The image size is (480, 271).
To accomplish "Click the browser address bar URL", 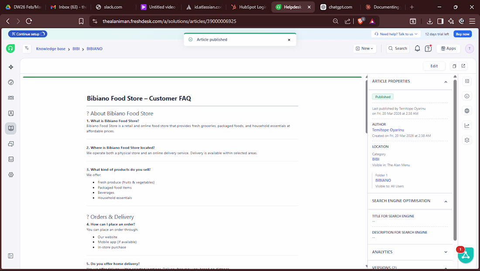I will click(169, 21).
